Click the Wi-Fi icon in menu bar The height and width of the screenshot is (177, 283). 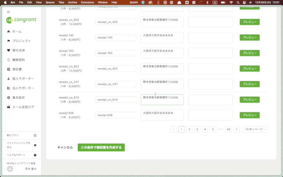coord(231,2)
